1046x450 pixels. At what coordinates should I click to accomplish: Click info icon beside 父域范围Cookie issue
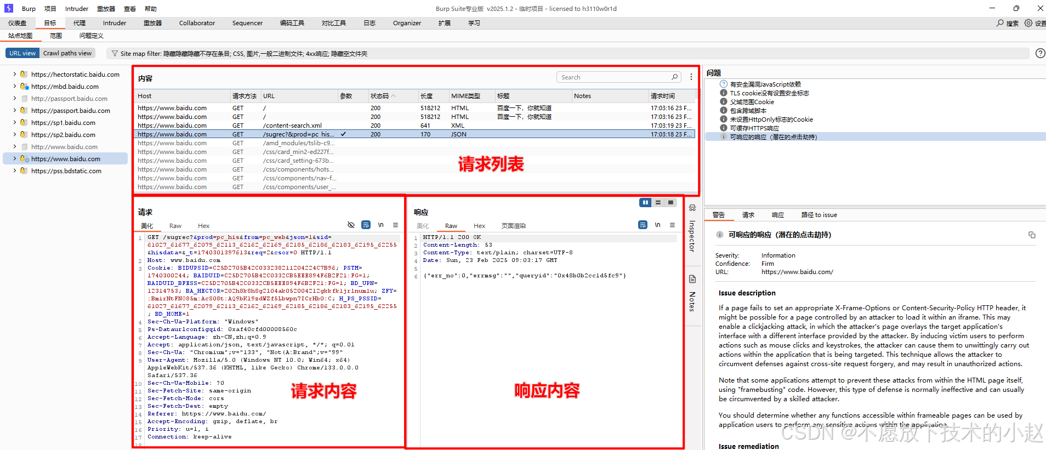(724, 101)
